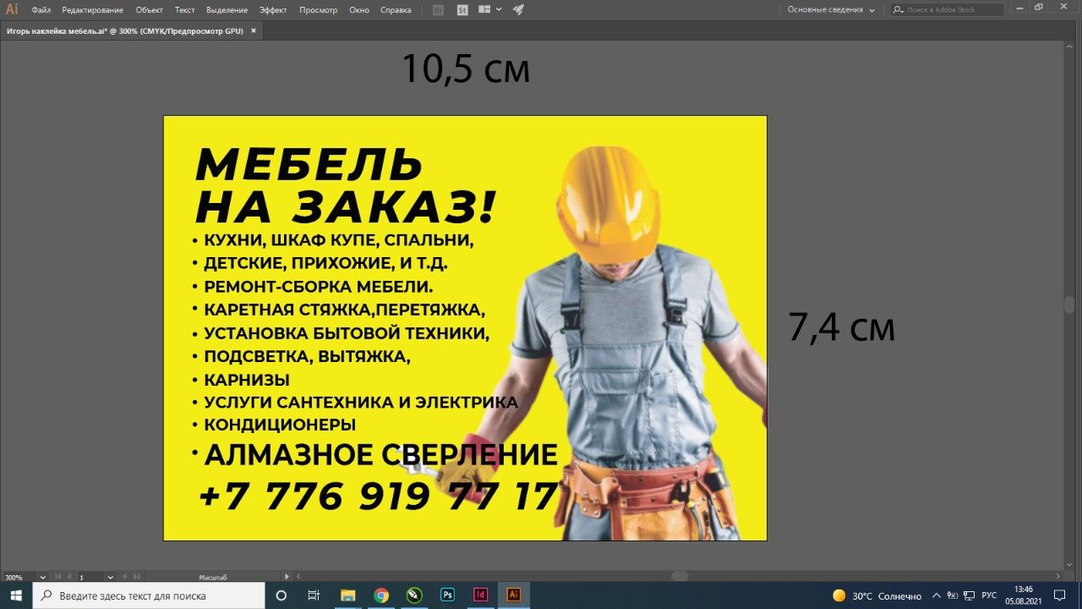Open the Текст menu

[x=184, y=10]
